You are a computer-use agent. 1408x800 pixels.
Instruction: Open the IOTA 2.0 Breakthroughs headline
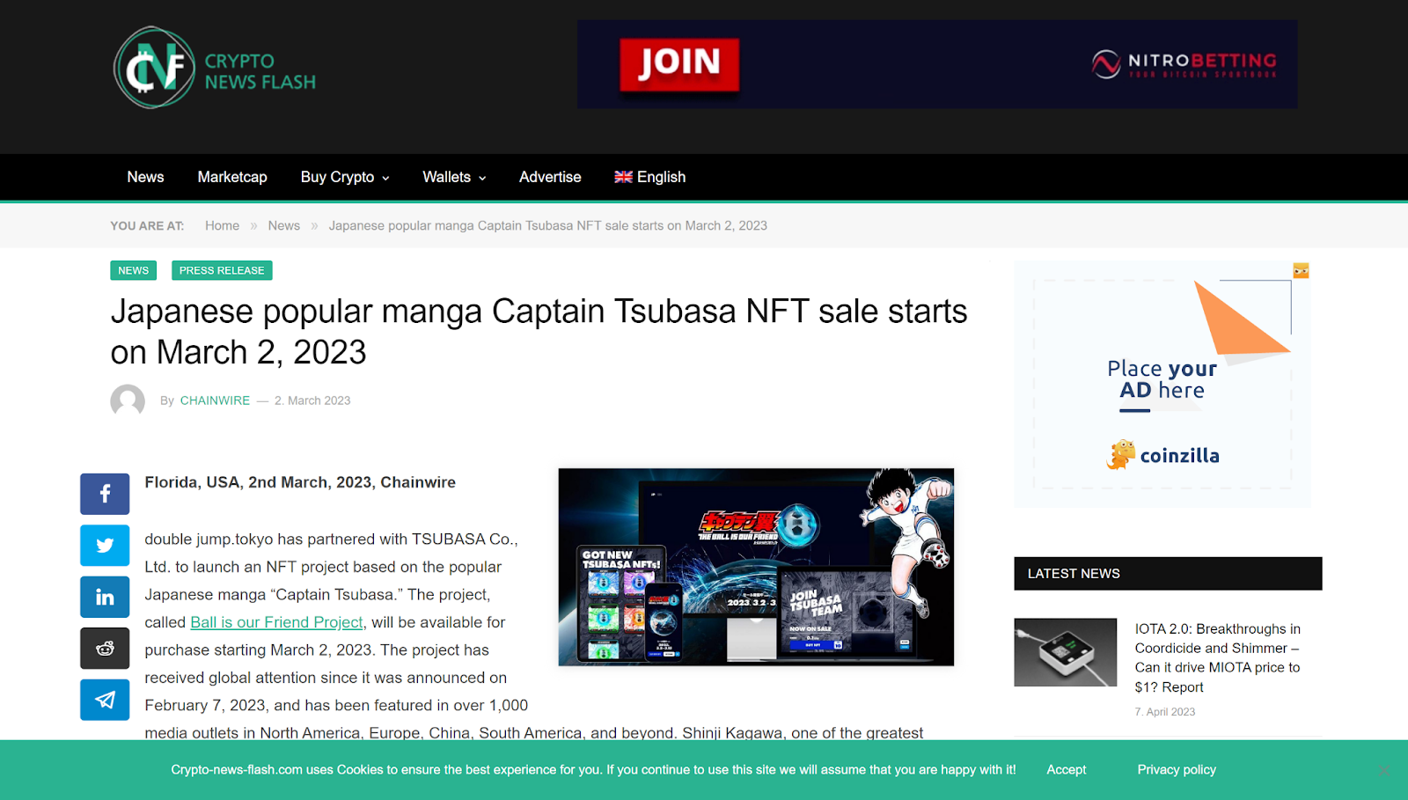1218,657
